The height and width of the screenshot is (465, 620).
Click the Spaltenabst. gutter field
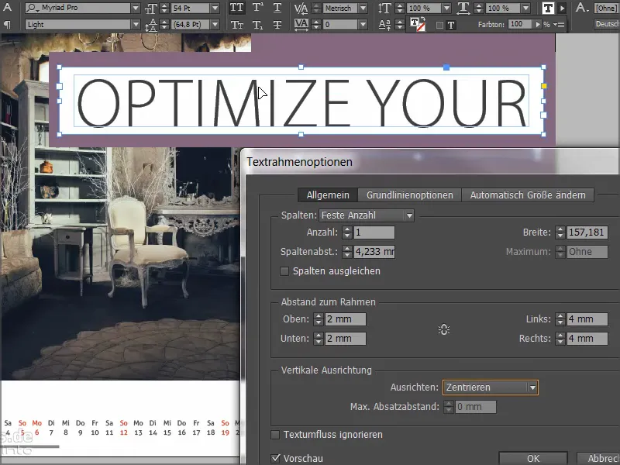(x=374, y=252)
